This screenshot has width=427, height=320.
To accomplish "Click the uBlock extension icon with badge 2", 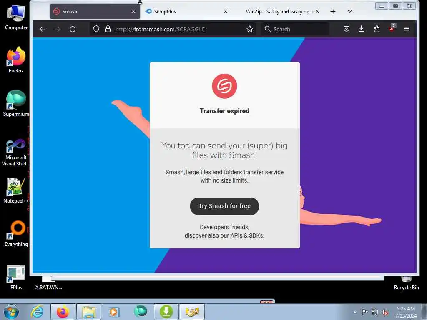I will (x=392, y=28).
